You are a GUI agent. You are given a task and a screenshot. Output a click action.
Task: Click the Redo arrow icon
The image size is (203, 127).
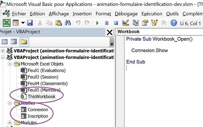coord(87,23)
